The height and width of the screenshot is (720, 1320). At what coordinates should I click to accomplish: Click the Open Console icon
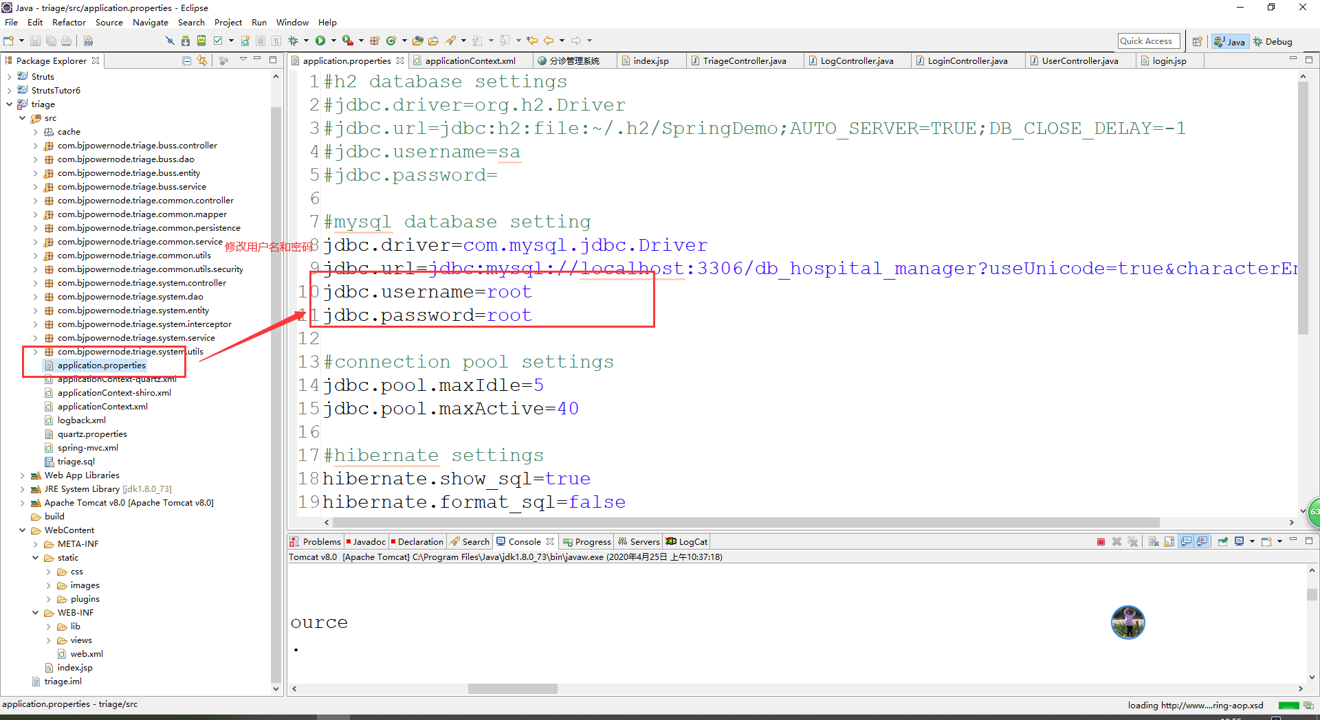pos(1266,541)
